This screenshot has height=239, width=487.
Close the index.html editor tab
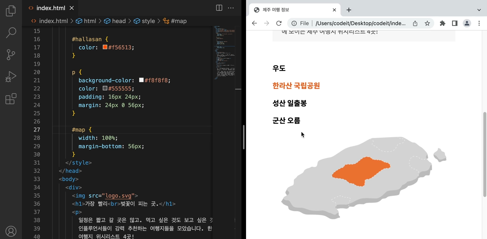pyautogui.click(x=72, y=8)
